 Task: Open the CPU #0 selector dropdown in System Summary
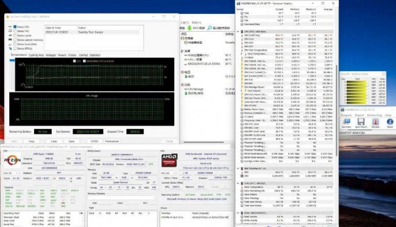[x=11, y=173]
